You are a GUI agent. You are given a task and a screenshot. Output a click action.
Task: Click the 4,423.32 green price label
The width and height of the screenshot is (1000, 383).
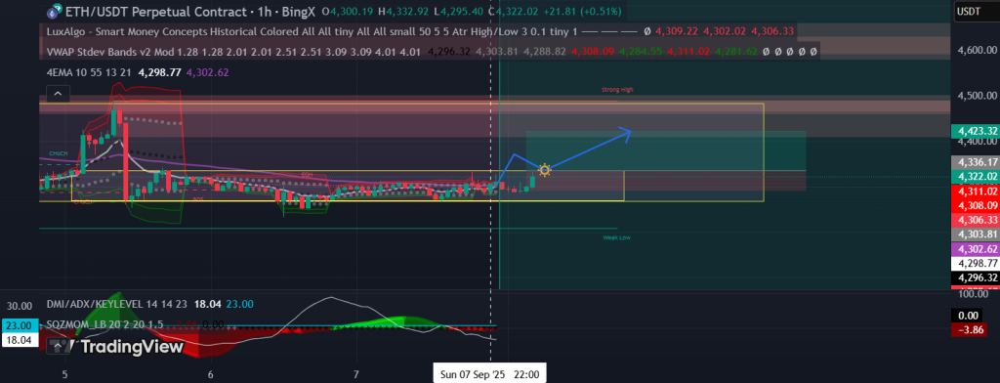[x=975, y=132]
